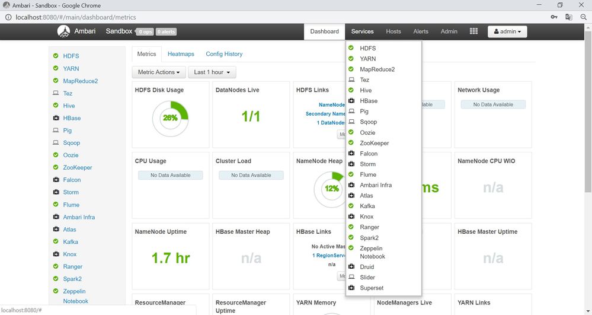Click the site information icon before URL
The image size is (592, 315).
pyautogui.click(x=8, y=17)
